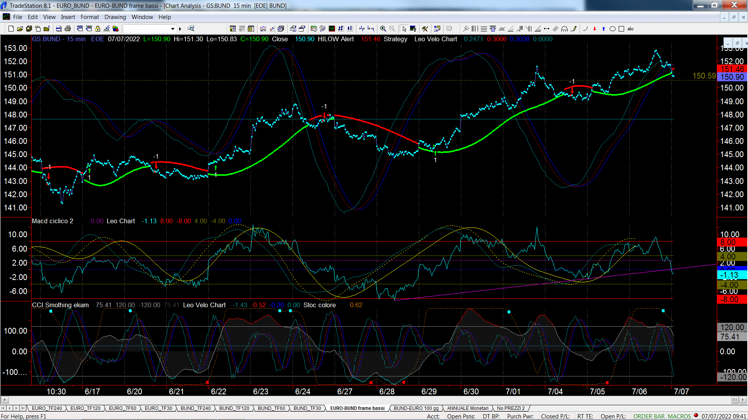Viewport: 748px width, 420px height.
Task: Open the Edit menu
Action: pos(33,17)
